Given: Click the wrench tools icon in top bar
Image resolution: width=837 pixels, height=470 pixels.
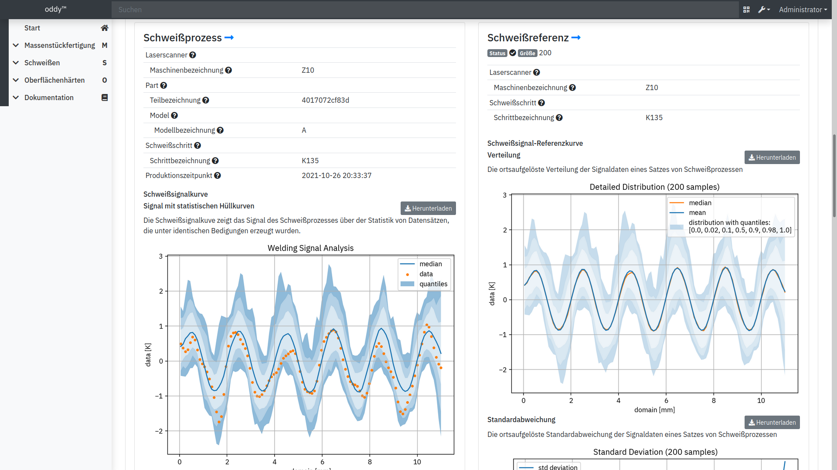Looking at the screenshot, I should click(x=762, y=9).
